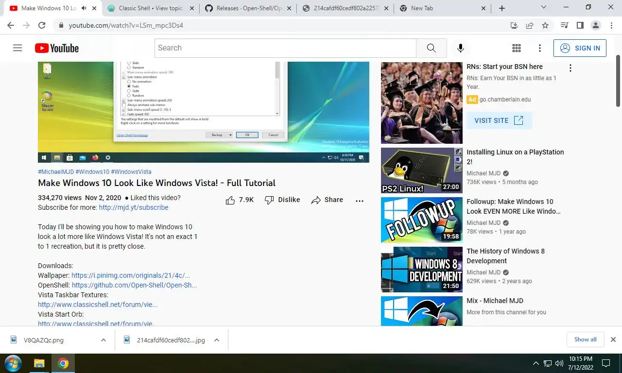This screenshot has width=622, height=373.
Task: Click the video player frame
Action: [204, 112]
